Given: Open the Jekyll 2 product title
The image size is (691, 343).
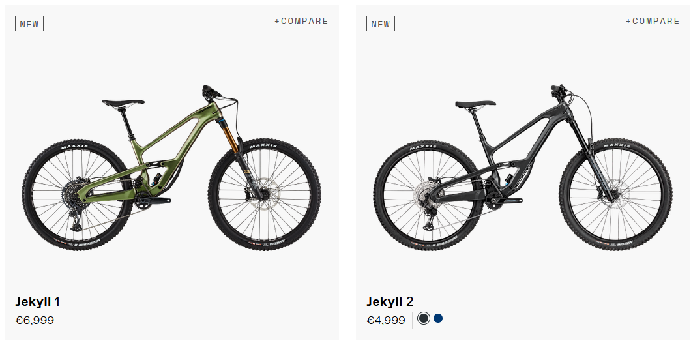Looking at the screenshot, I should tap(390, 301).
